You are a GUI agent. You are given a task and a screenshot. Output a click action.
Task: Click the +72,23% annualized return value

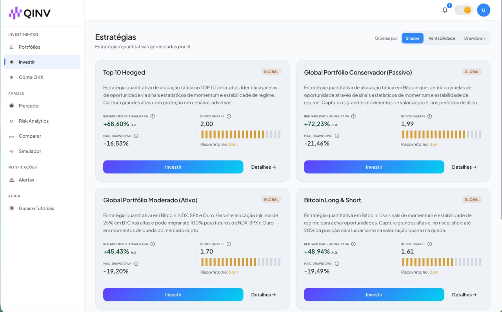coord(317,124)
